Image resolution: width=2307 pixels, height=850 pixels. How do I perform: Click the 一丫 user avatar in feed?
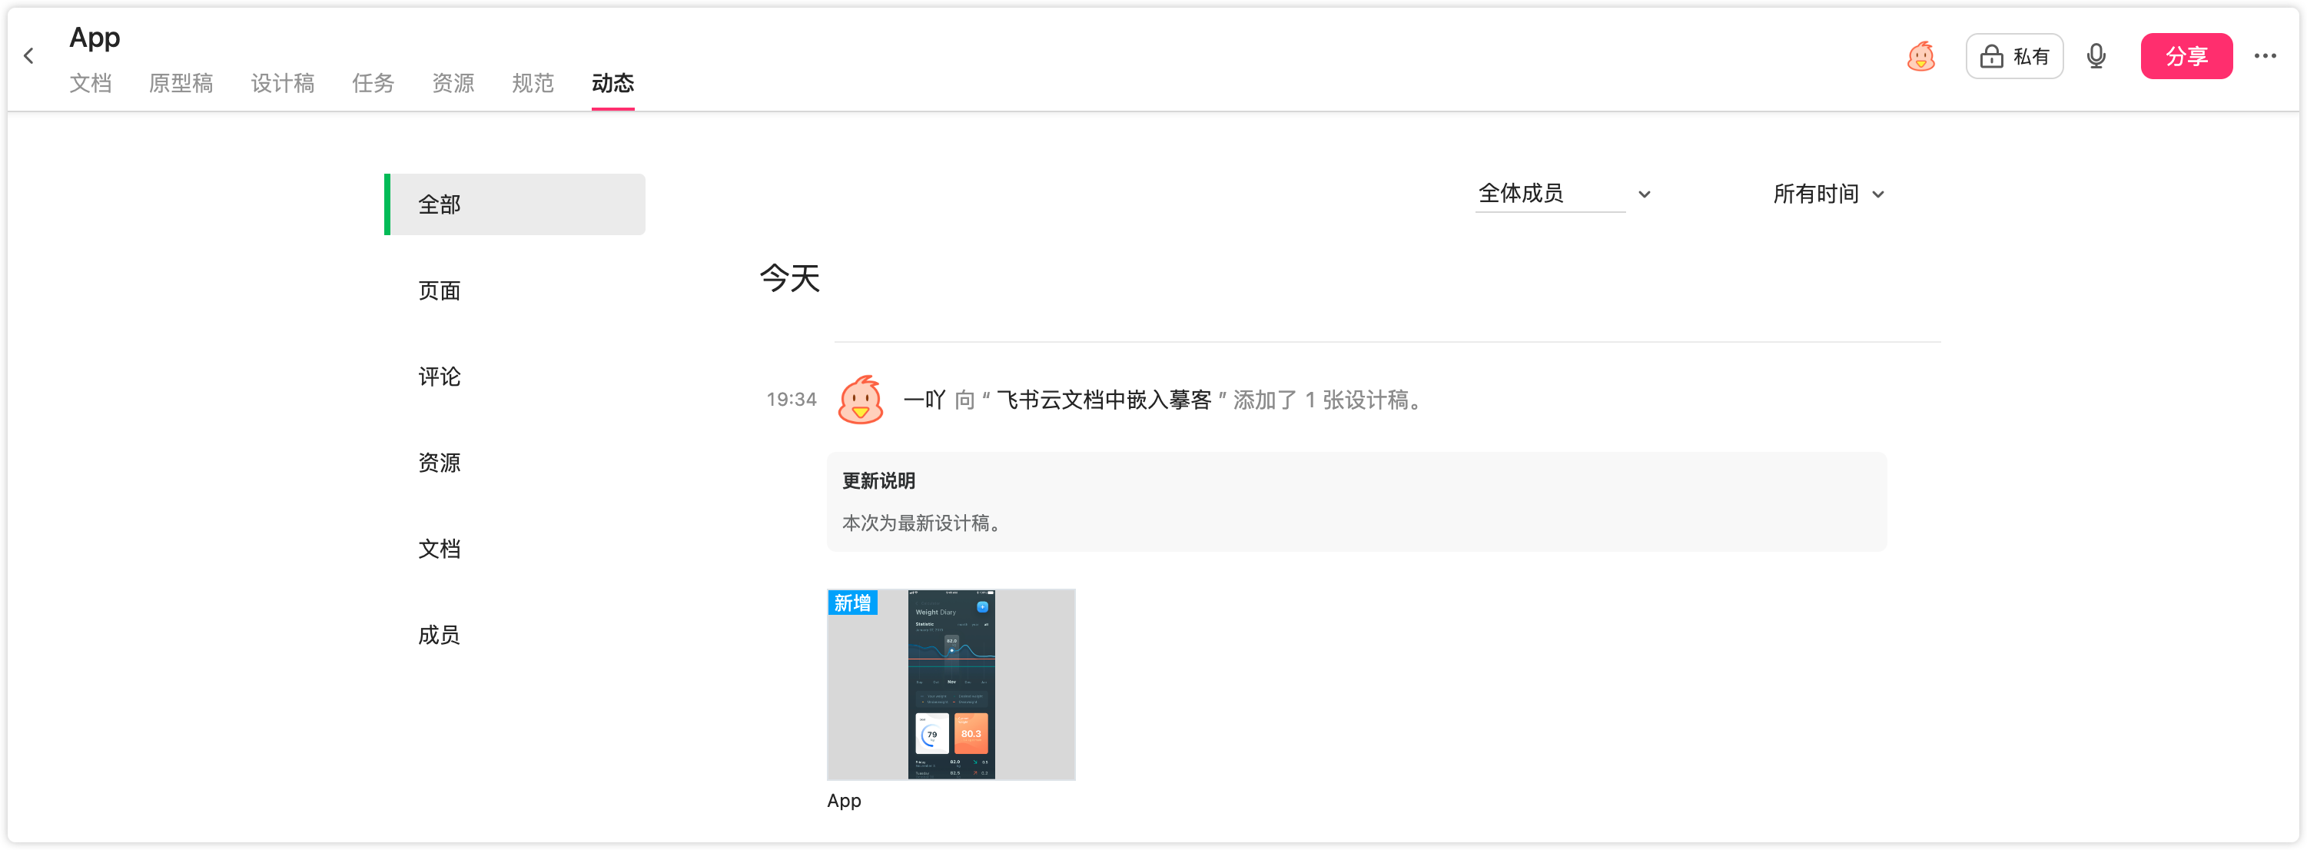click(x=860, y=400)
